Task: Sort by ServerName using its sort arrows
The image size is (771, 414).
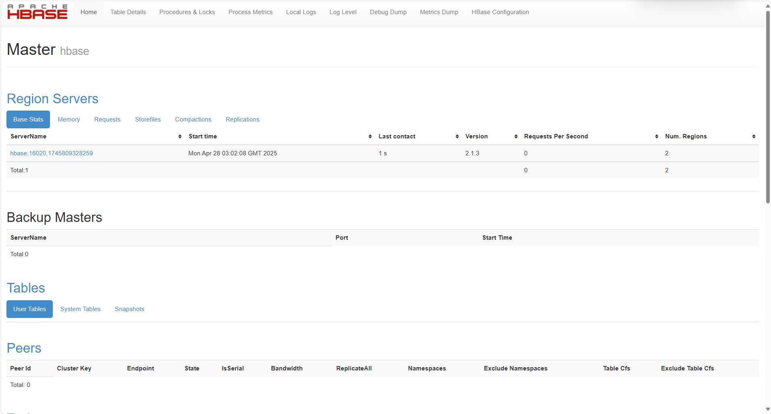Action: [x=180, y=137]
